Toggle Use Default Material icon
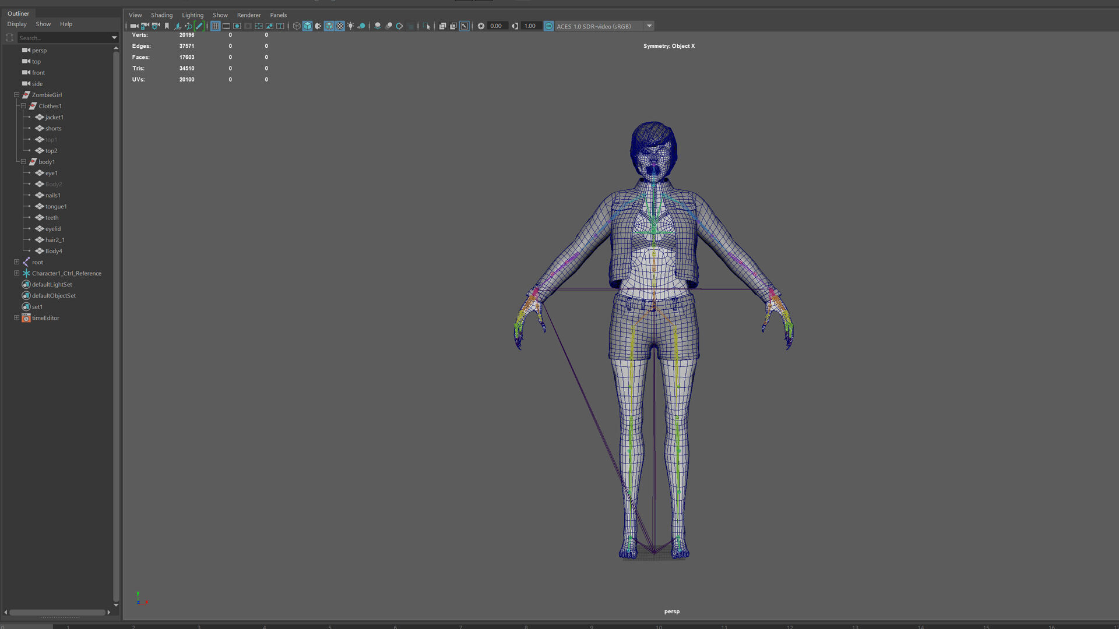This screenshot has height=629, width=1119. [318, 26]
